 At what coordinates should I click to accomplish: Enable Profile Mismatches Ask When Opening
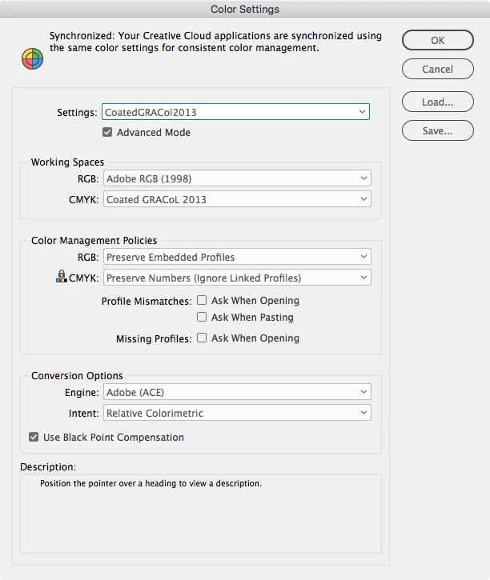point(202,300)
